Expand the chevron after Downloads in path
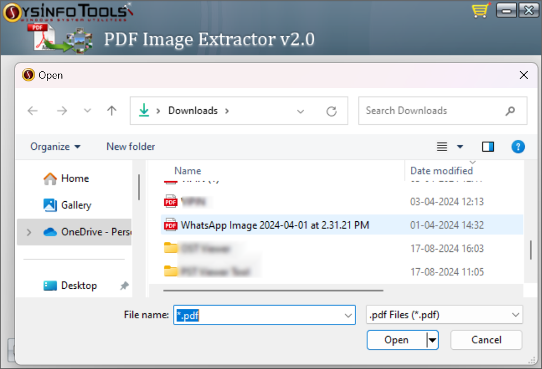The height and width of the screenshot is (369, 542). coord(227,111)
